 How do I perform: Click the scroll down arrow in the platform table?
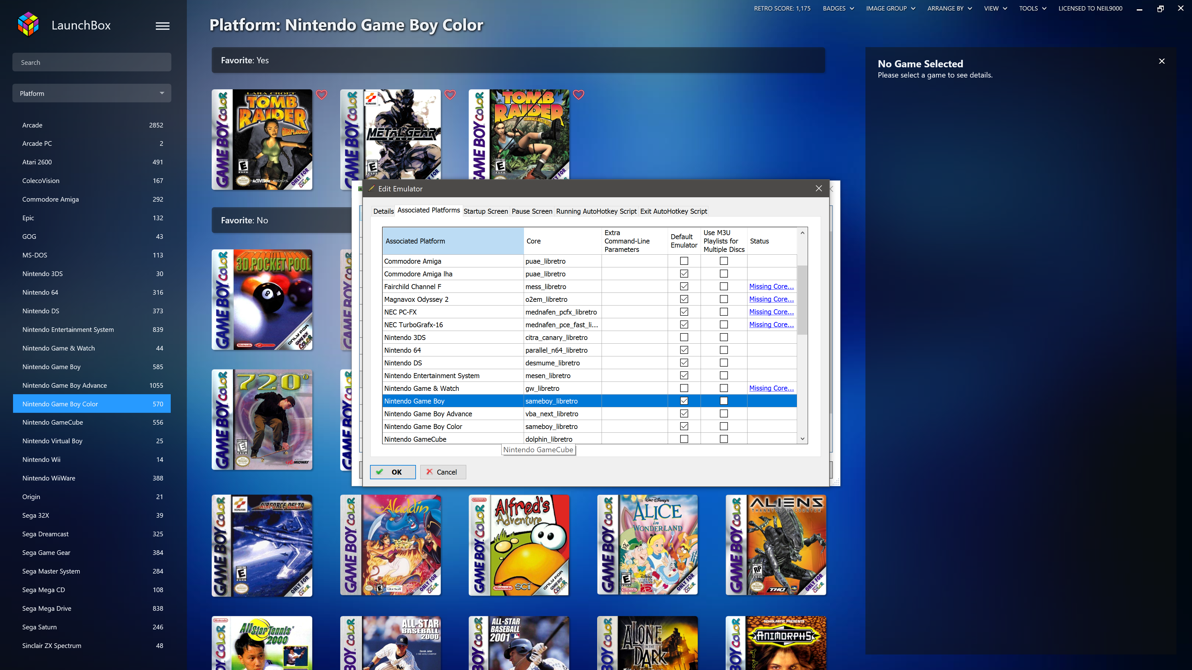(x=802, y=439)
